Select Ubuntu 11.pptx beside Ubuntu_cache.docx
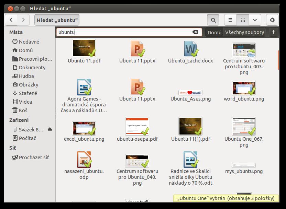 click(x=137, y=51)
